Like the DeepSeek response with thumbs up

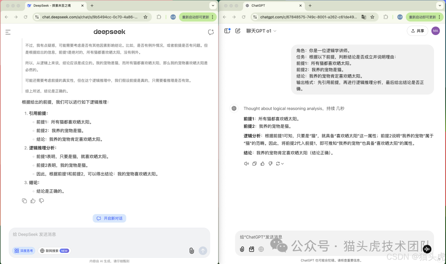[33, 201]
